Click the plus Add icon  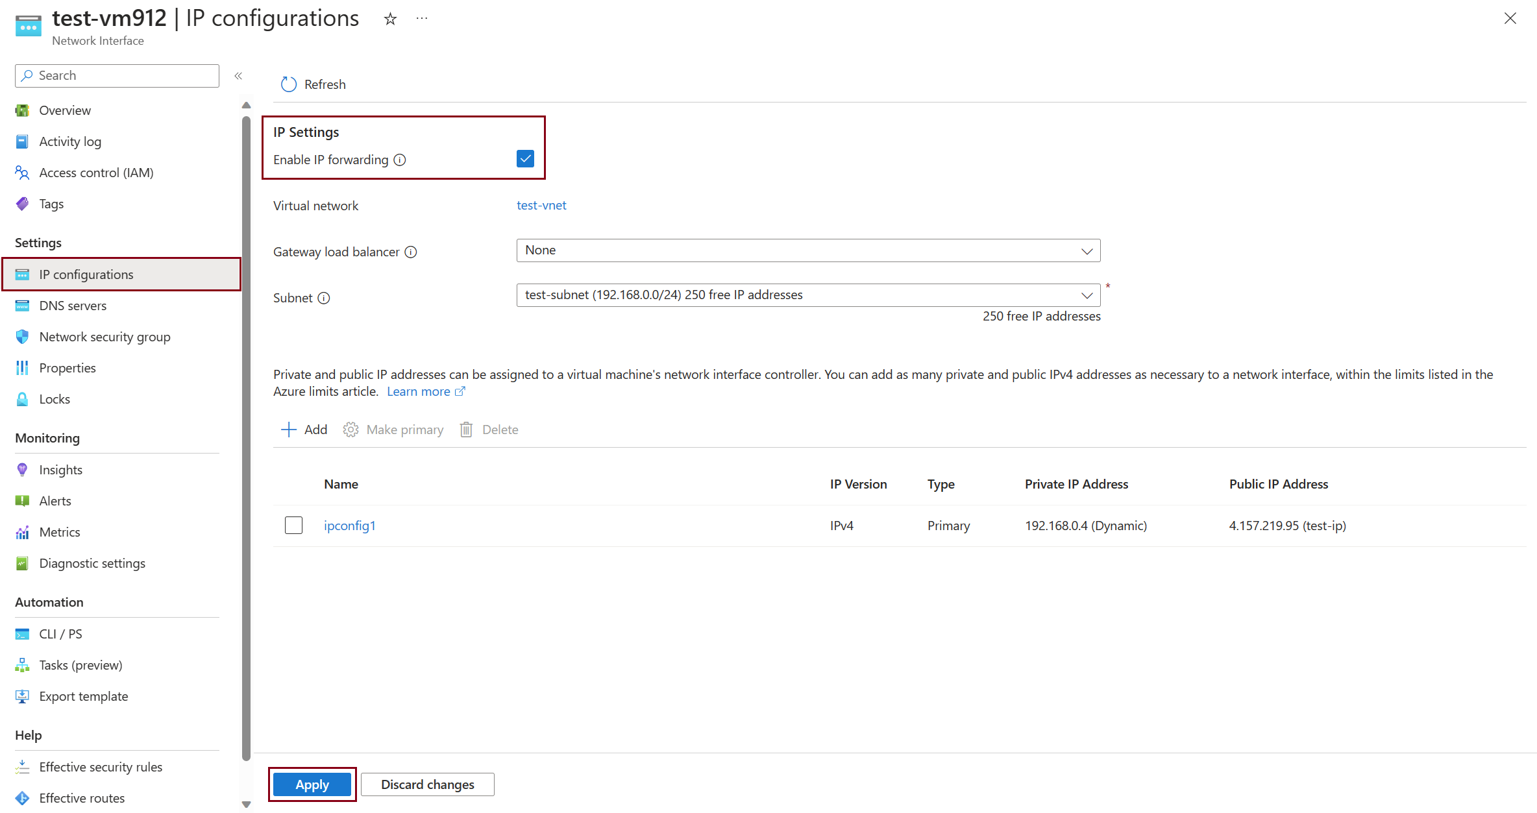coord(288,430)
